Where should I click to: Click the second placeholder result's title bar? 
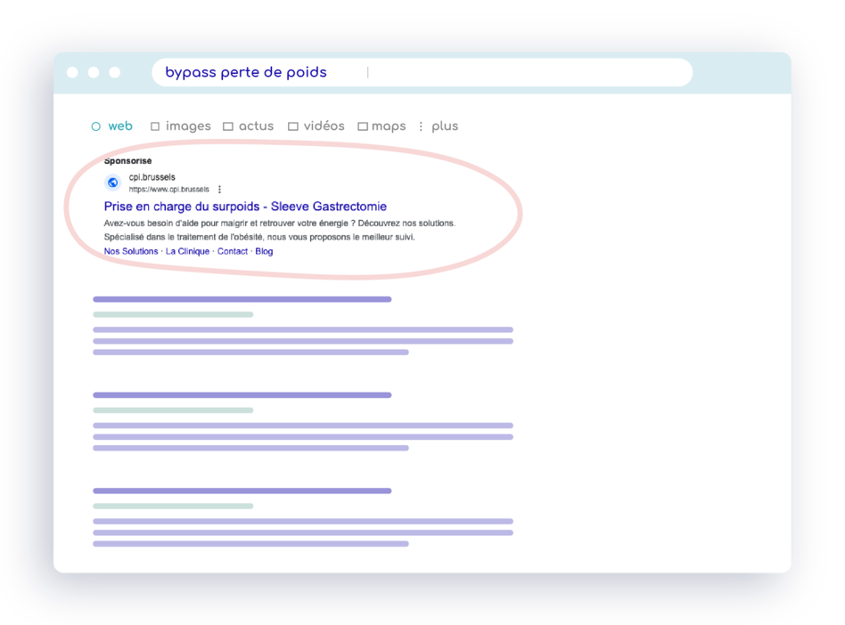tap(242, 394)
